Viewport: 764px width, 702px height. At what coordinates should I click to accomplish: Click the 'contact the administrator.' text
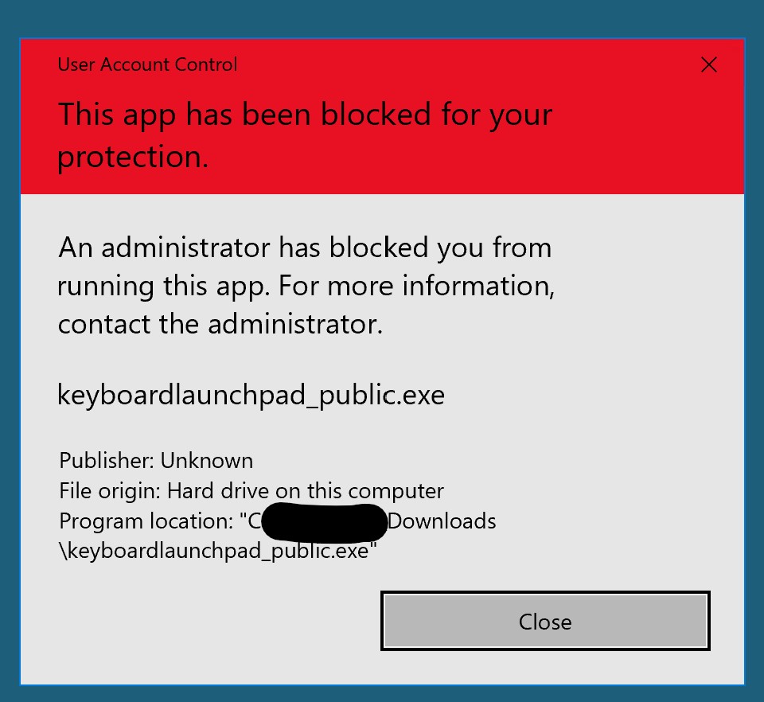(220, 324)
